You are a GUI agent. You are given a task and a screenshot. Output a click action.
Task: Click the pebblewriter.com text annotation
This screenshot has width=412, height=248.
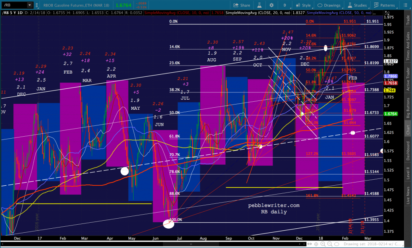coord(274,205)
